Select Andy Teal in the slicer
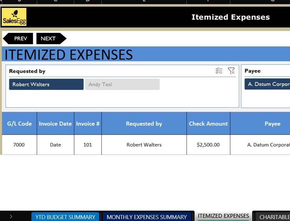 (x=122, y=84)
